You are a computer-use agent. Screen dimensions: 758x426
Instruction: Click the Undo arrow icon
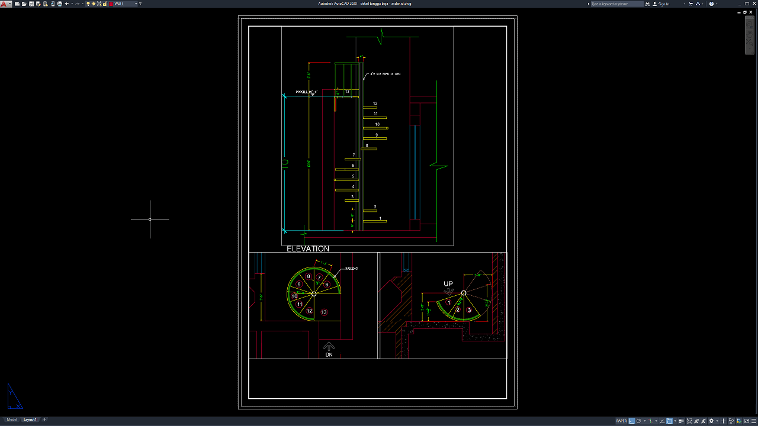pos(66,4)
